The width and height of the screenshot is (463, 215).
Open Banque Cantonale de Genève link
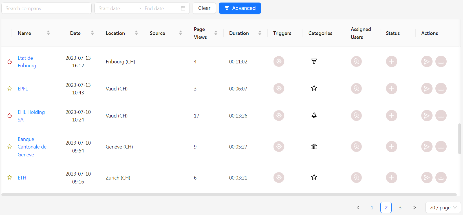pyautogui.click(x=32, y=147)
